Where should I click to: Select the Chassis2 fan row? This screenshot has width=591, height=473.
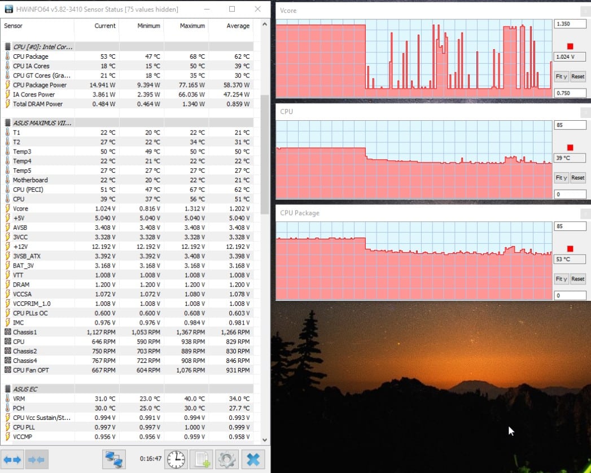point(127,351)
